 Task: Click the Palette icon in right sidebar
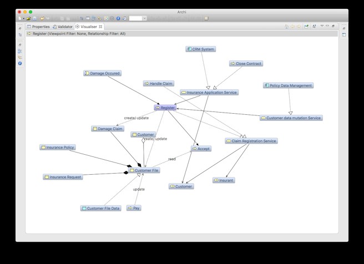click(344, 35)
